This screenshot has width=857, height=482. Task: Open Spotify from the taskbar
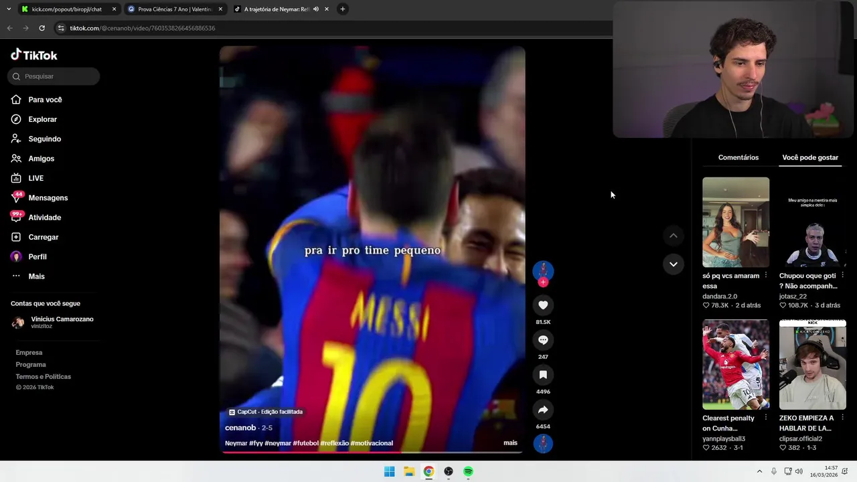pos(468,471)
